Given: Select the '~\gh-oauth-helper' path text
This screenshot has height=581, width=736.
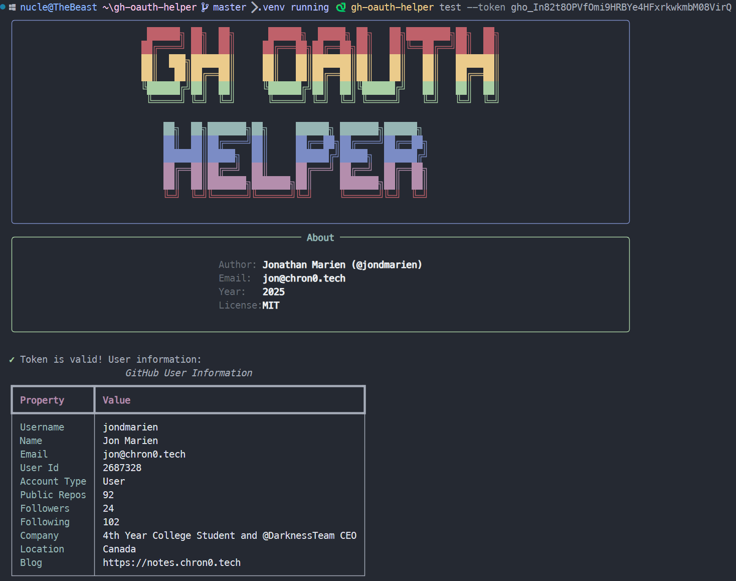Looking at the screenshot, I should 149,8.
